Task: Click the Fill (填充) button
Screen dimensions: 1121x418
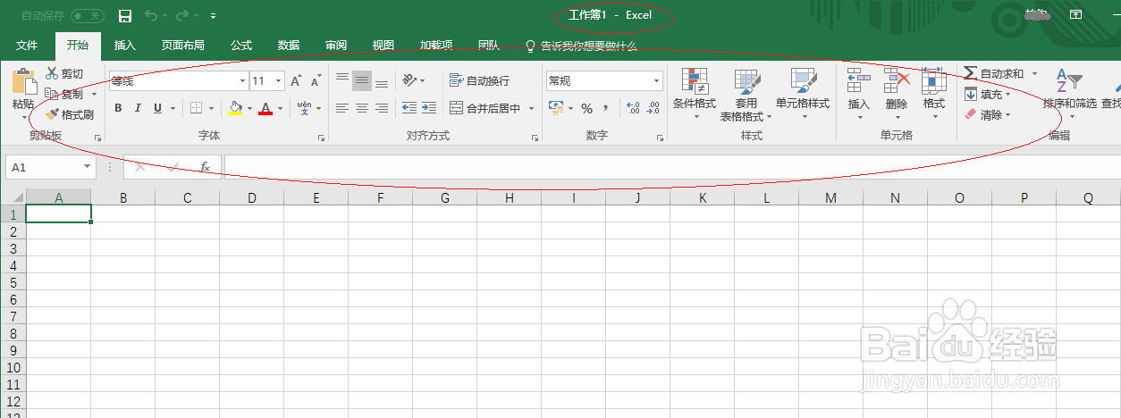Action: click(x=984, y=94)
